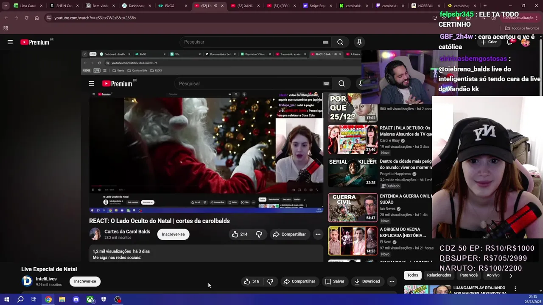
Task: Open LUANGAMEPLAY REAJANDO video thumbnail
Action: click(x=427, y=289)
